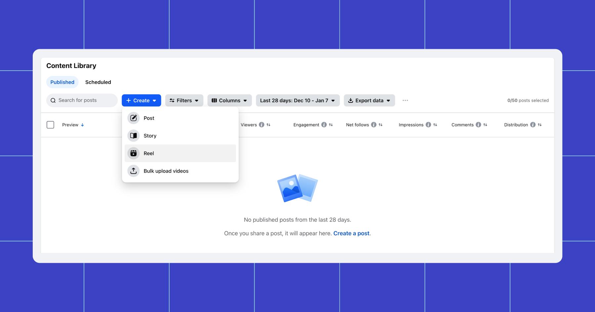Open the Filters dropdown
The height and width of the screenshot is (312, 595).
coord(184,100)
